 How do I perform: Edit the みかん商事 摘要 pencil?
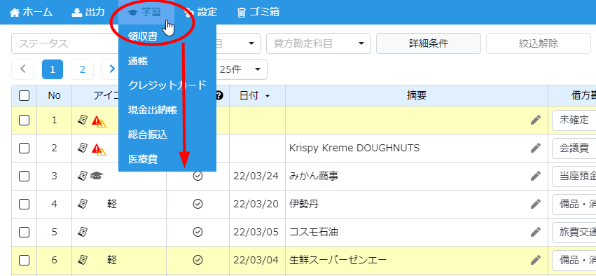pos(536,176)
